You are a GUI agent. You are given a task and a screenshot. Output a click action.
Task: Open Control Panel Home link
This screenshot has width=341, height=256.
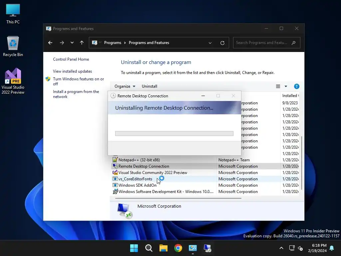pos(71,59)
